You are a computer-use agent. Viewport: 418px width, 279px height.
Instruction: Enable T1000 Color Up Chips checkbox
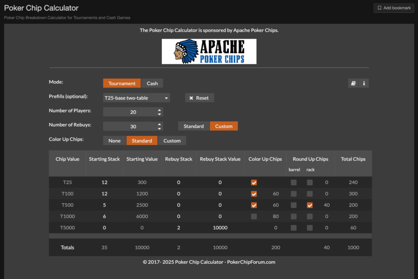tap(254, 217)
